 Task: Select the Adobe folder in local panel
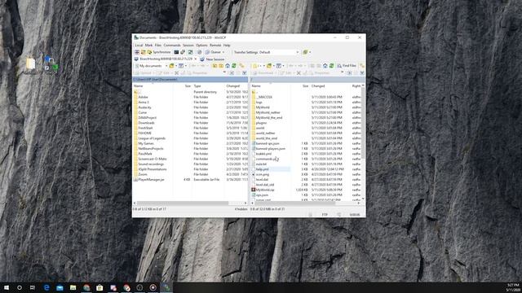(x=144, y=97)
